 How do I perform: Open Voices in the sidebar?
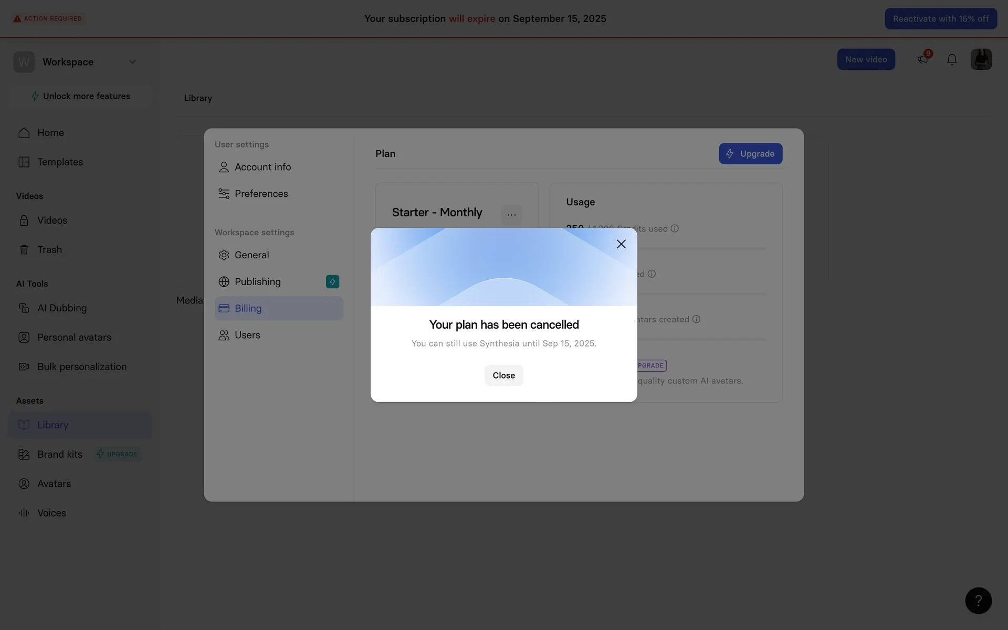[x=80, y=513]
